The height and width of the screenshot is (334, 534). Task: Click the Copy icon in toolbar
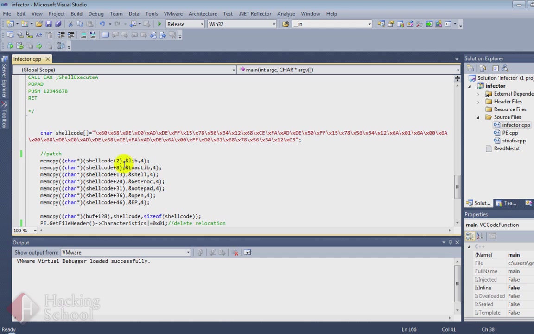[80, 24]
